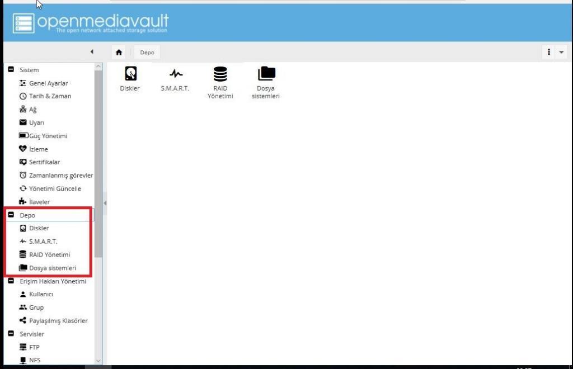Select S.M.A.R.T. in the sidebar tree
This screenshot has width=573, height=369.
[x=39, y=242]
